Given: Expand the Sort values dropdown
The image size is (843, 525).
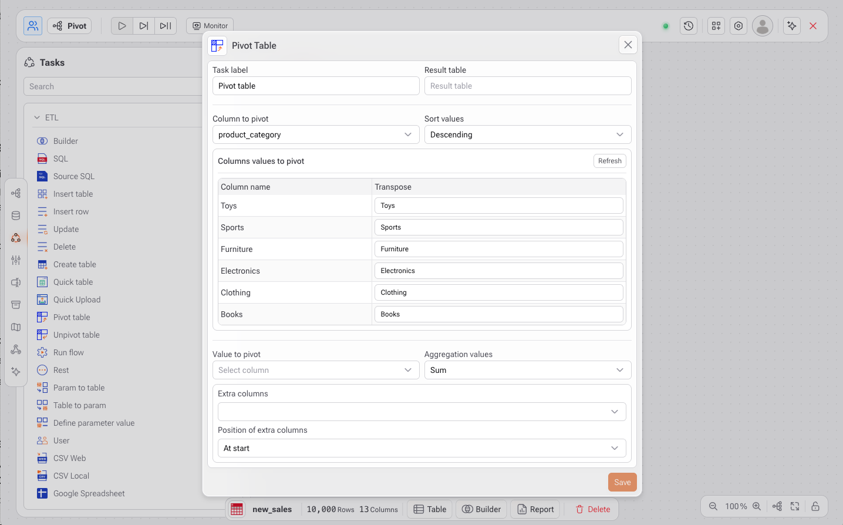Looking at the screenshot, I should point(527,134).
